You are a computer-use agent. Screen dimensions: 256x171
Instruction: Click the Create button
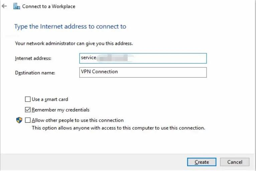tap(202, 162)
